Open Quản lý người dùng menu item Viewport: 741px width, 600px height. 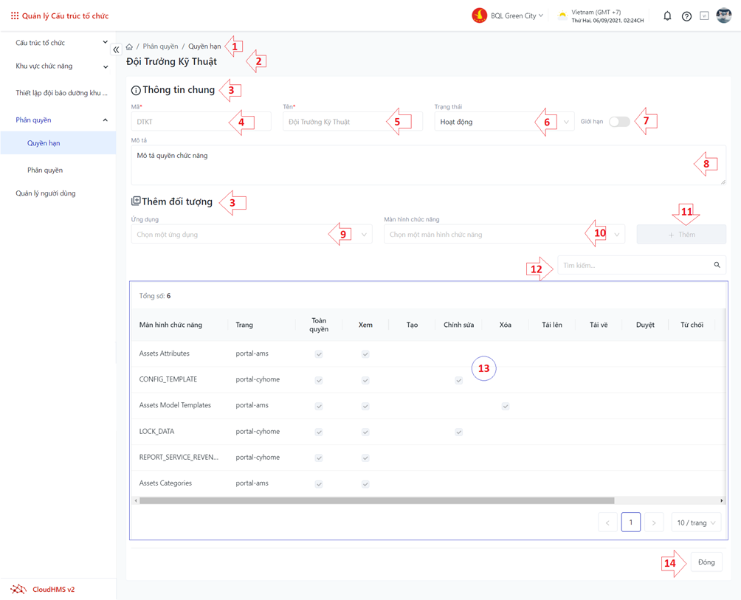pyautogui.click(x=46, y=193)
